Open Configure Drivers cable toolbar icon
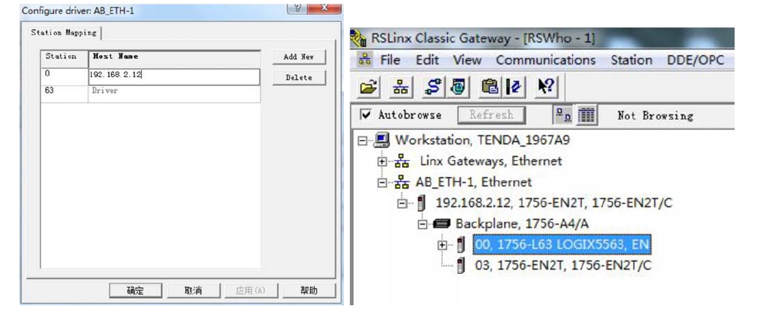Image resolution: width=764 pixels, height=317 pixels. point(432,87)
